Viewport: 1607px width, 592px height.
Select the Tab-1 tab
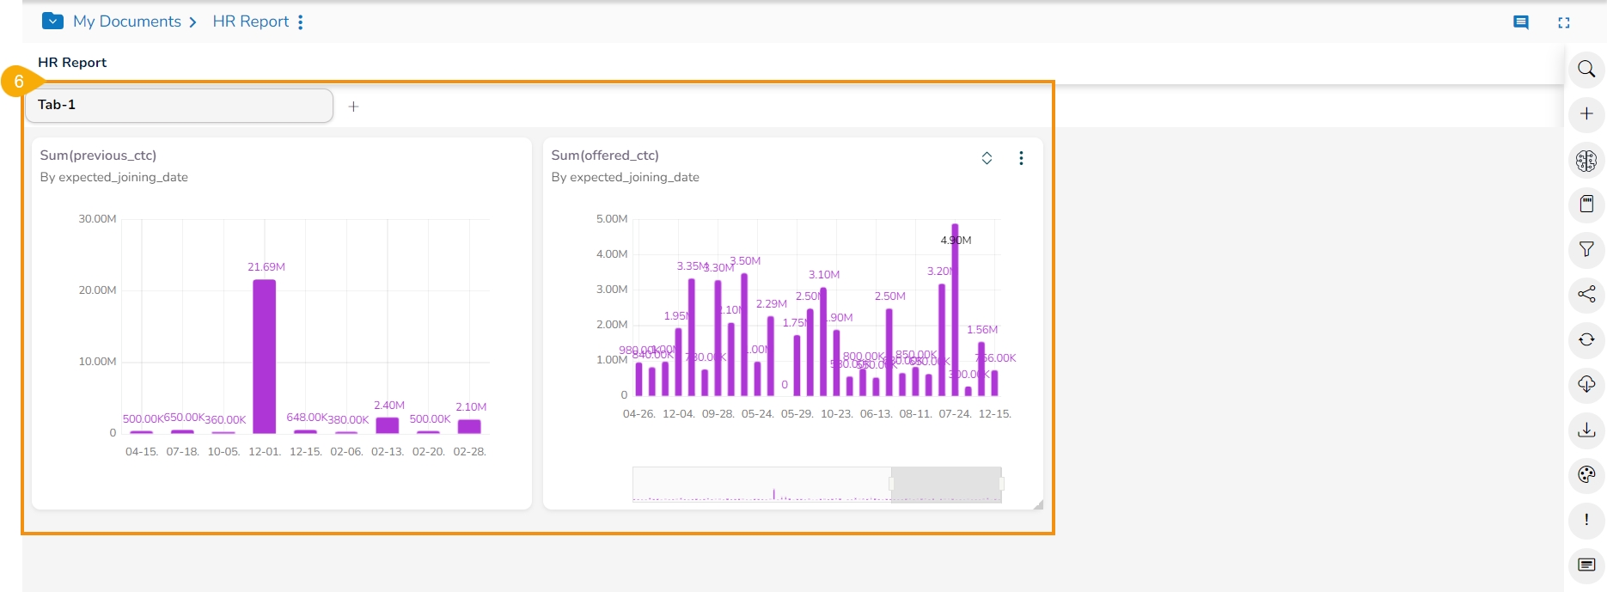[x=179, y=105]
